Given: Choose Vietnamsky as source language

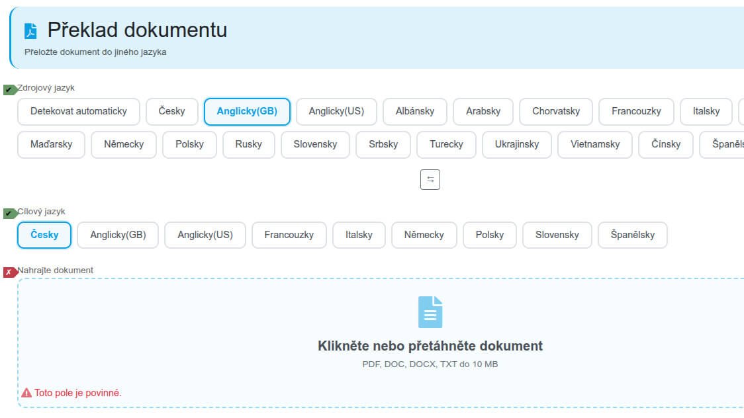Looking at the screenshot, I should pos(594,144).
